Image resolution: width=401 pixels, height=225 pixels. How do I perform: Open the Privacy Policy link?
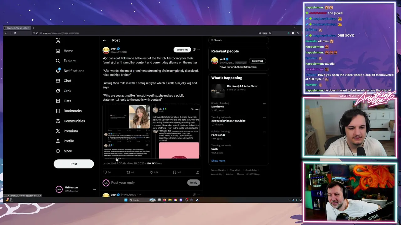(x=236, y=170)
